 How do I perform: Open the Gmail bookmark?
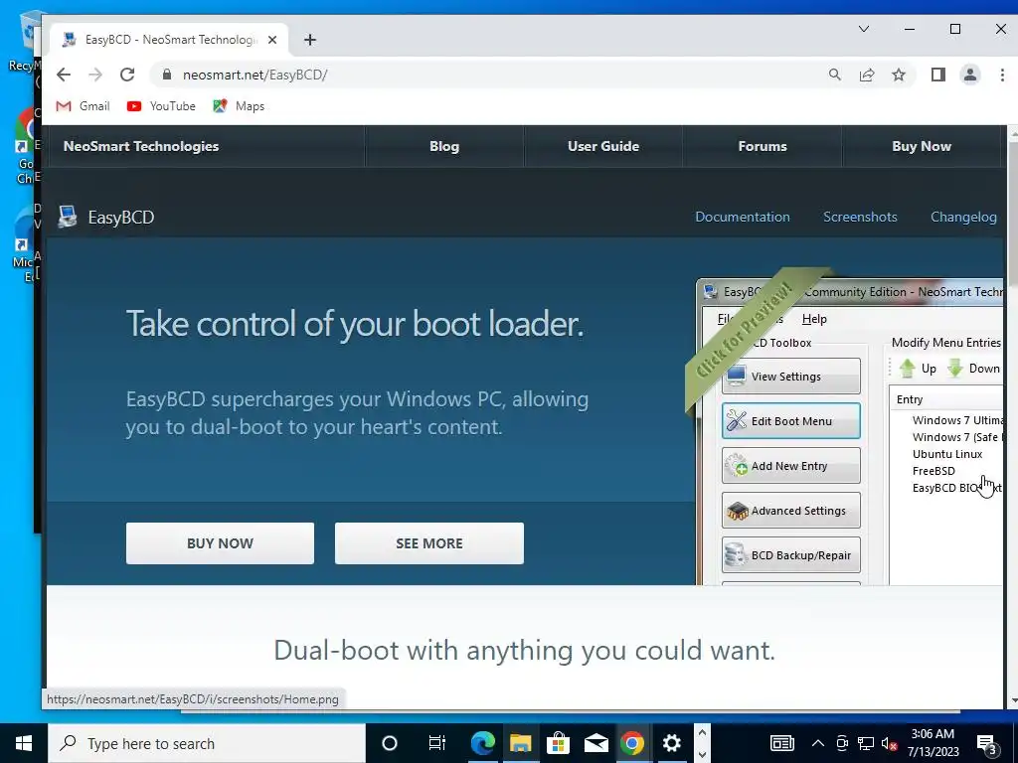[83, 105]
